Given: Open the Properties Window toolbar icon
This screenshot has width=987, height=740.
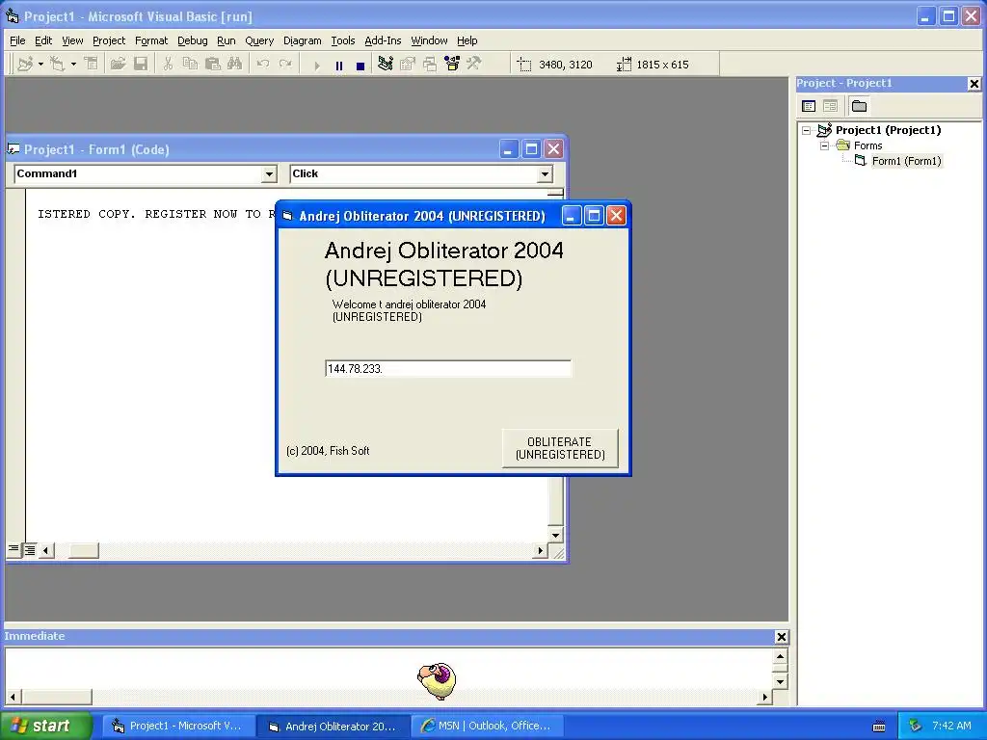Looking at the screenshot, I should pyautogui.click(x=408, y=65).
